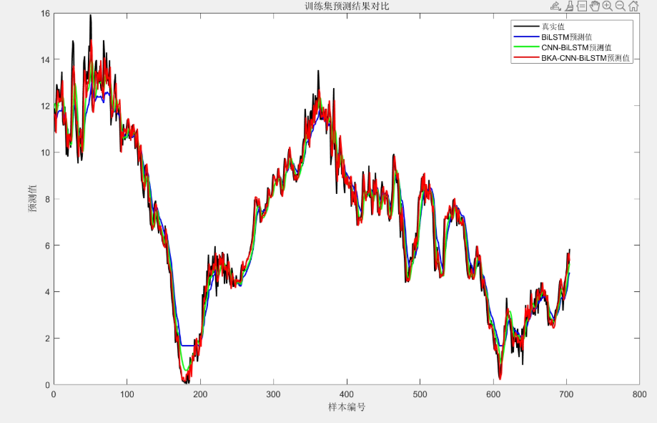
Task: Open the export figure toolbar icon
Action: 555,6
